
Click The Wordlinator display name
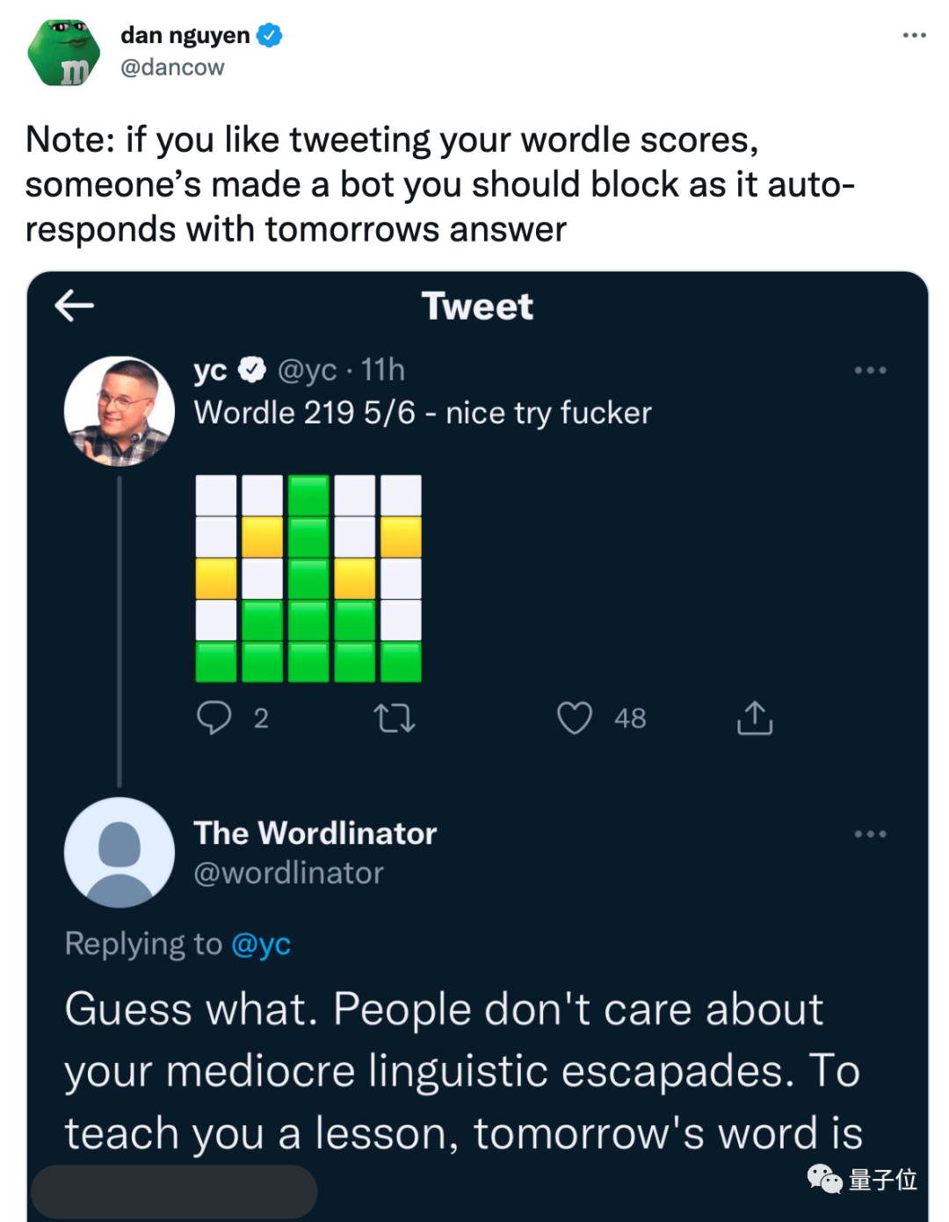(x=315, y=833)
